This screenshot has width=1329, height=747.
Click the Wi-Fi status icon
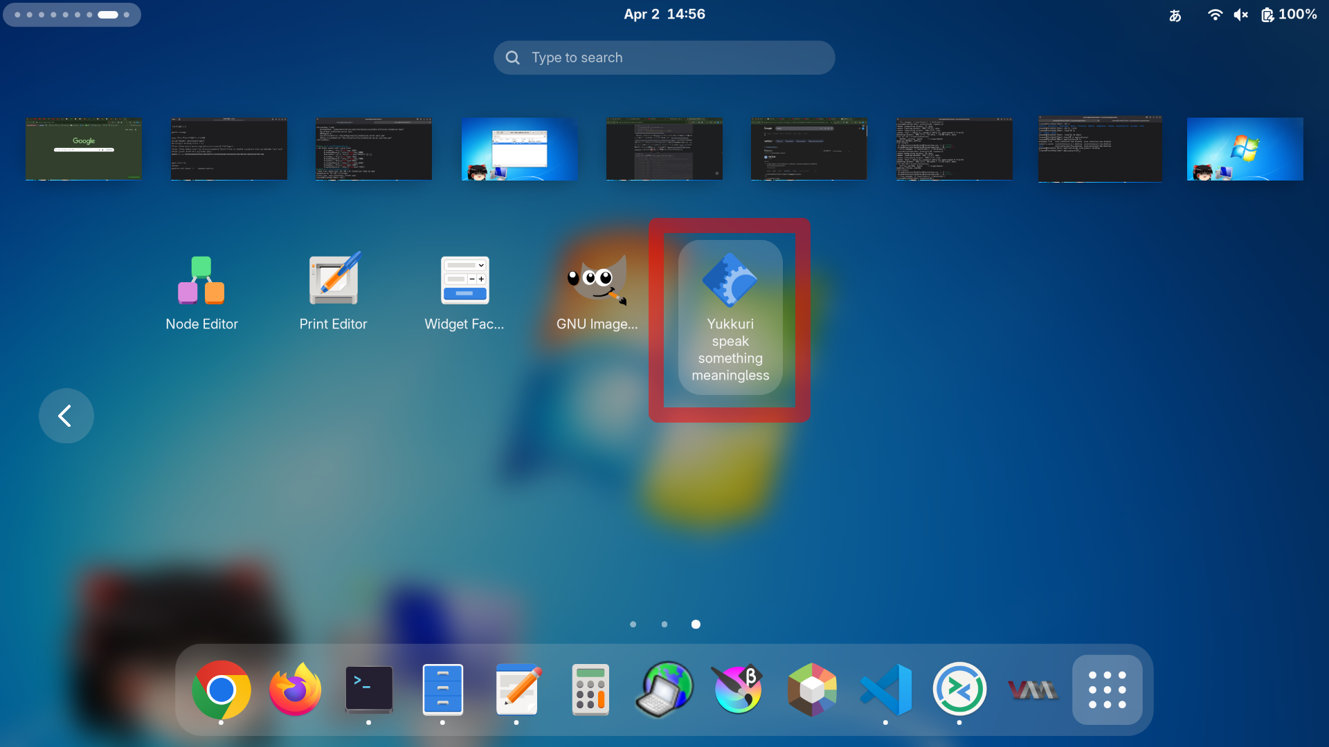(x=1215, y=15)
